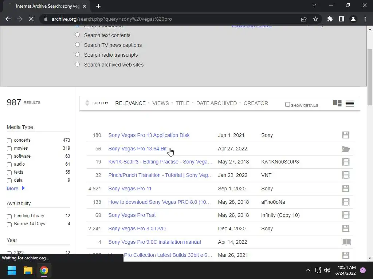Check the movies media type filter
The width and height of the screenshot is (373, 279).
pyautogui.click(x=9, y=149)
